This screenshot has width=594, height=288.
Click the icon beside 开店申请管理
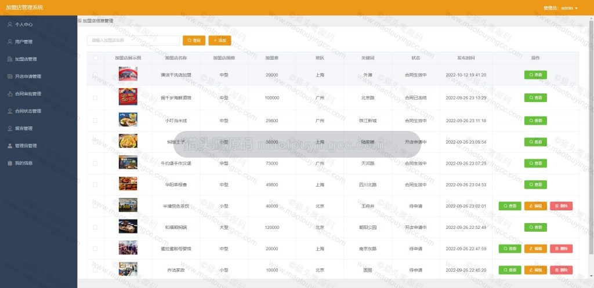[x=10, y=76]
